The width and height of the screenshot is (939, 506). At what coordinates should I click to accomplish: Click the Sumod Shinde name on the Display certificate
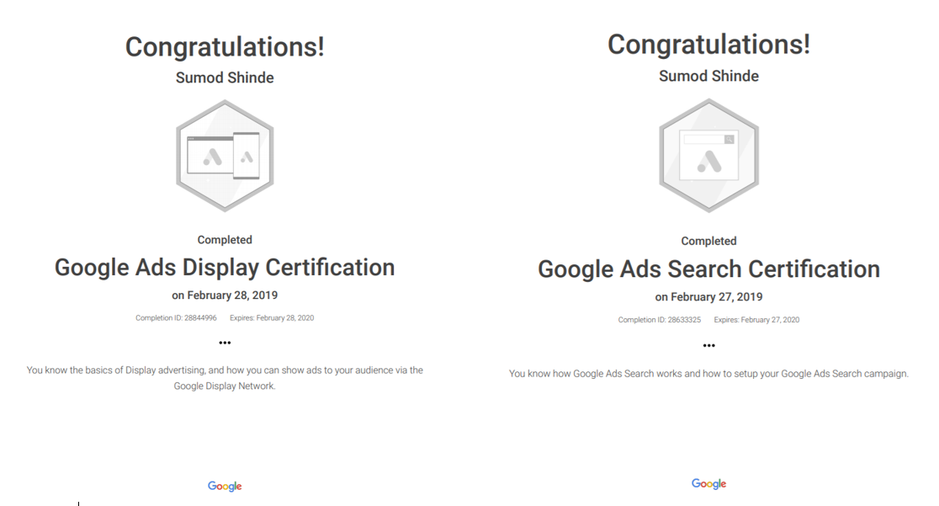click(225, 78)
